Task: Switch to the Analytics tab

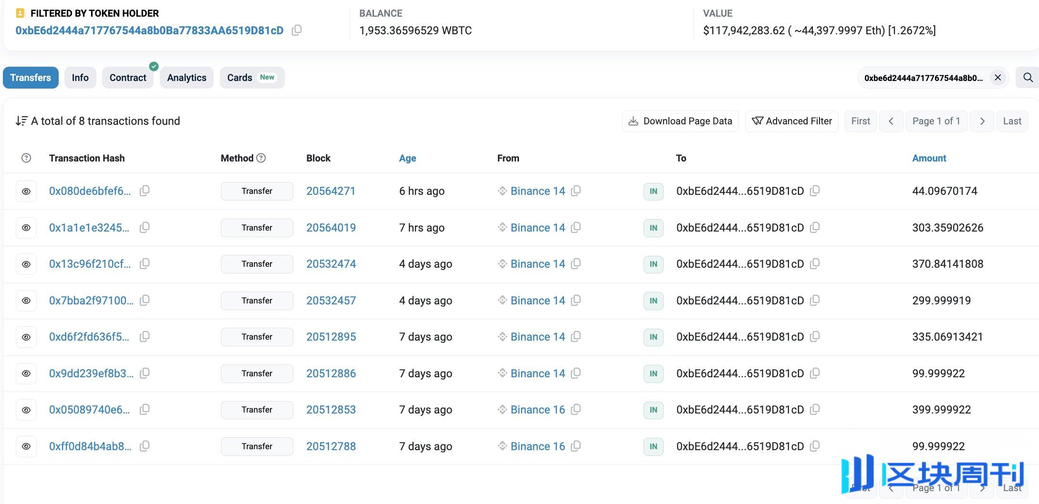Action: click(187, 78)
